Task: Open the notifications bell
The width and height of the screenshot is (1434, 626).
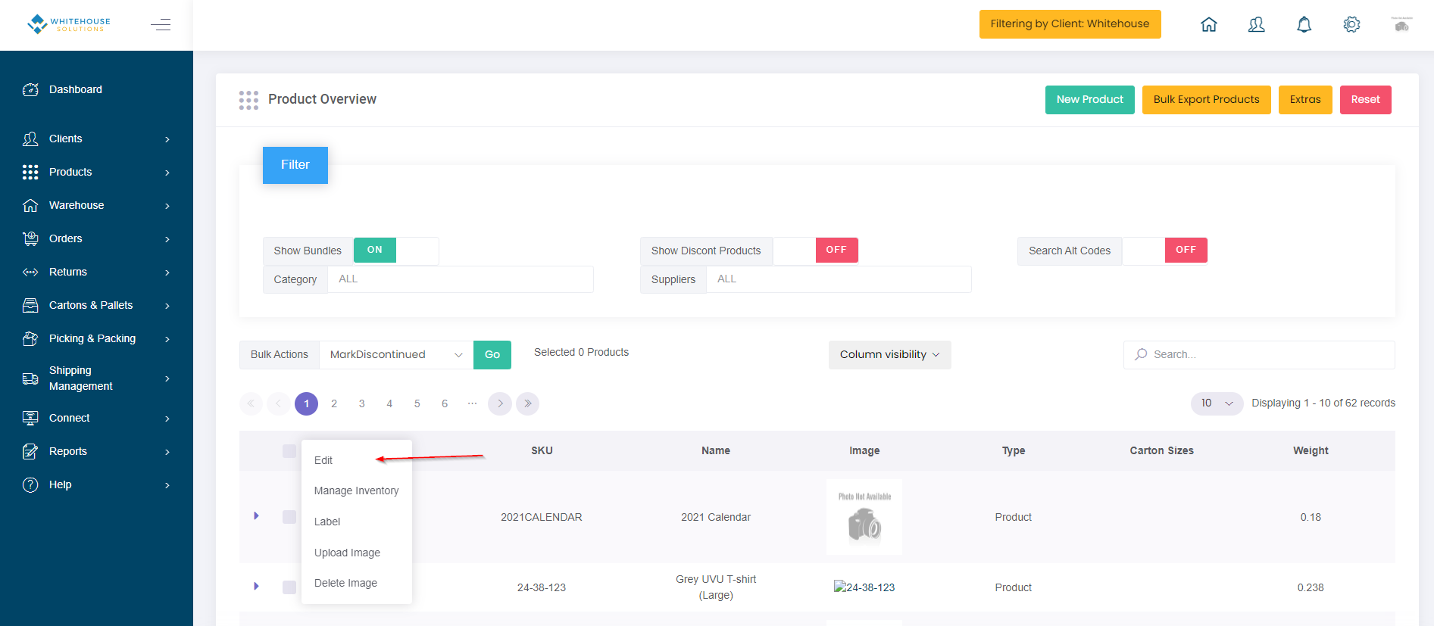Action: coord(1304,24)
